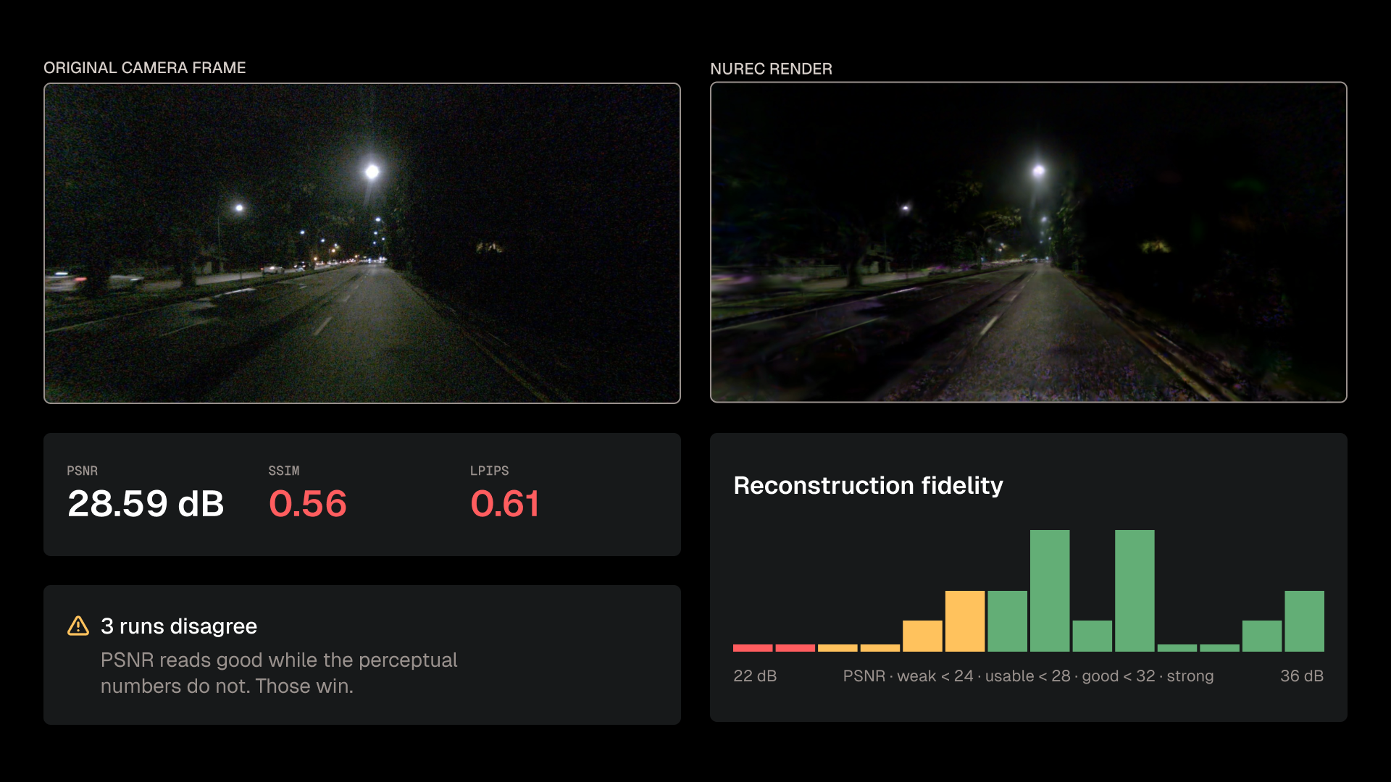Image resolution: width=1391 pixels, height=782 pixels.
Task: Click the 'Reconstruction fidelity' chart title
Action: coord(868,485)
